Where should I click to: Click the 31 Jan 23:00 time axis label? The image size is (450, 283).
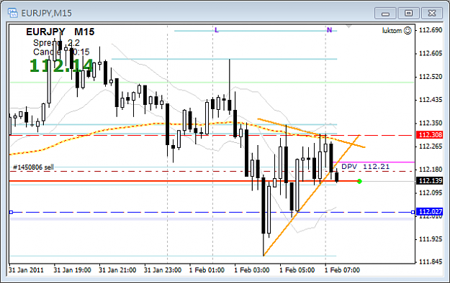coord(163,270)
